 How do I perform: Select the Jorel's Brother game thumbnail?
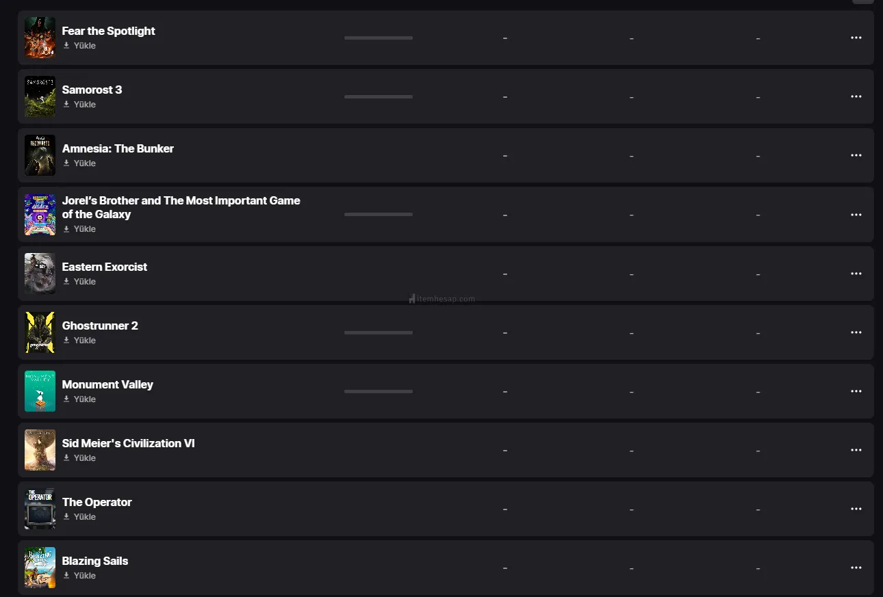pos(40,215)
